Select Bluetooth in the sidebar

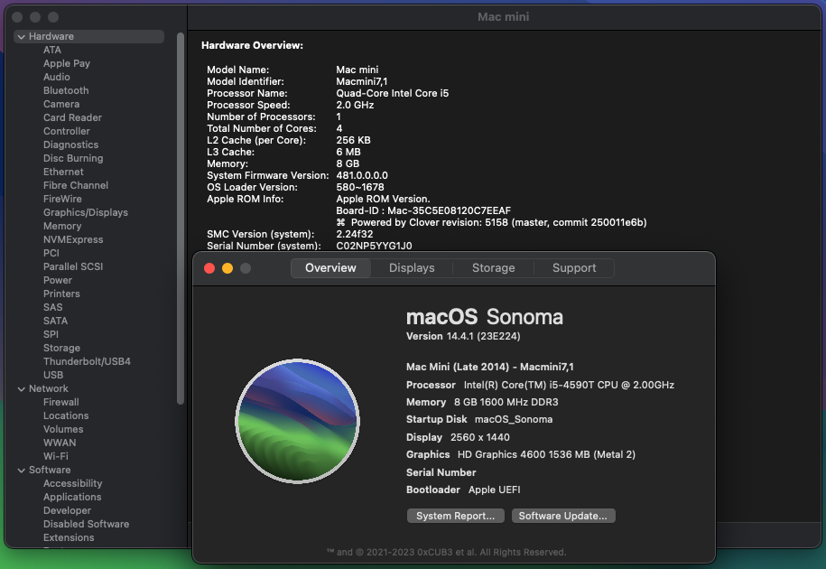coord(66,90)
